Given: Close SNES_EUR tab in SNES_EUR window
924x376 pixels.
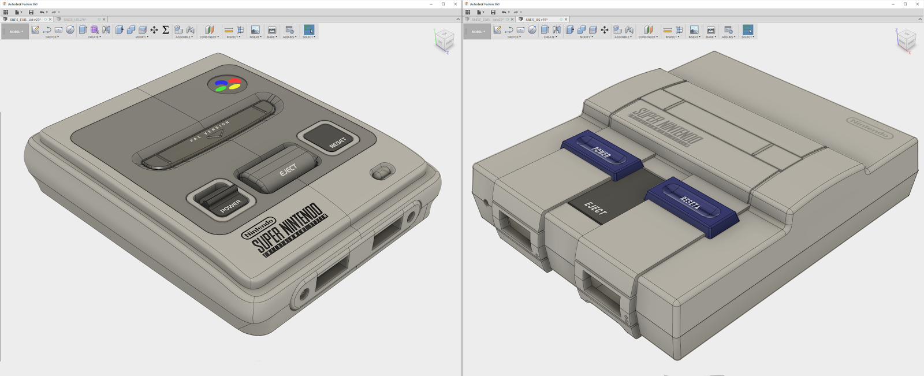Looking at the screenshot, I should [50, 20].
